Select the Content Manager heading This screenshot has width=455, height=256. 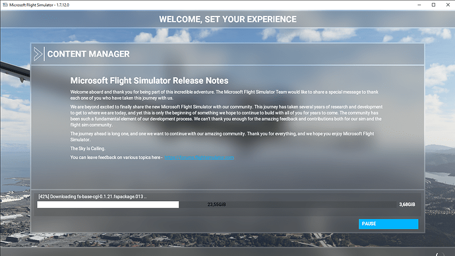point(88,54)
